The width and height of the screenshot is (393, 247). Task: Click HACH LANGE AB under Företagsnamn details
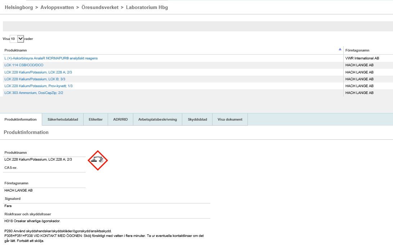[x=18, y=190]
